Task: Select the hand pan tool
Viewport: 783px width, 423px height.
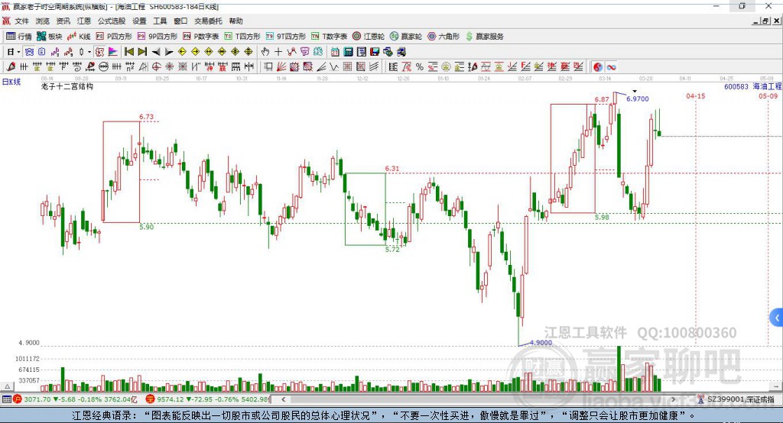Action: point(265,52)
